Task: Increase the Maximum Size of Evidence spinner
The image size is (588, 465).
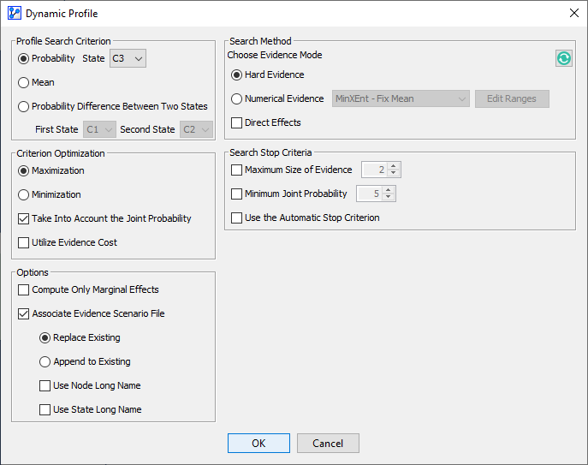Action: [x=393, y=166]
